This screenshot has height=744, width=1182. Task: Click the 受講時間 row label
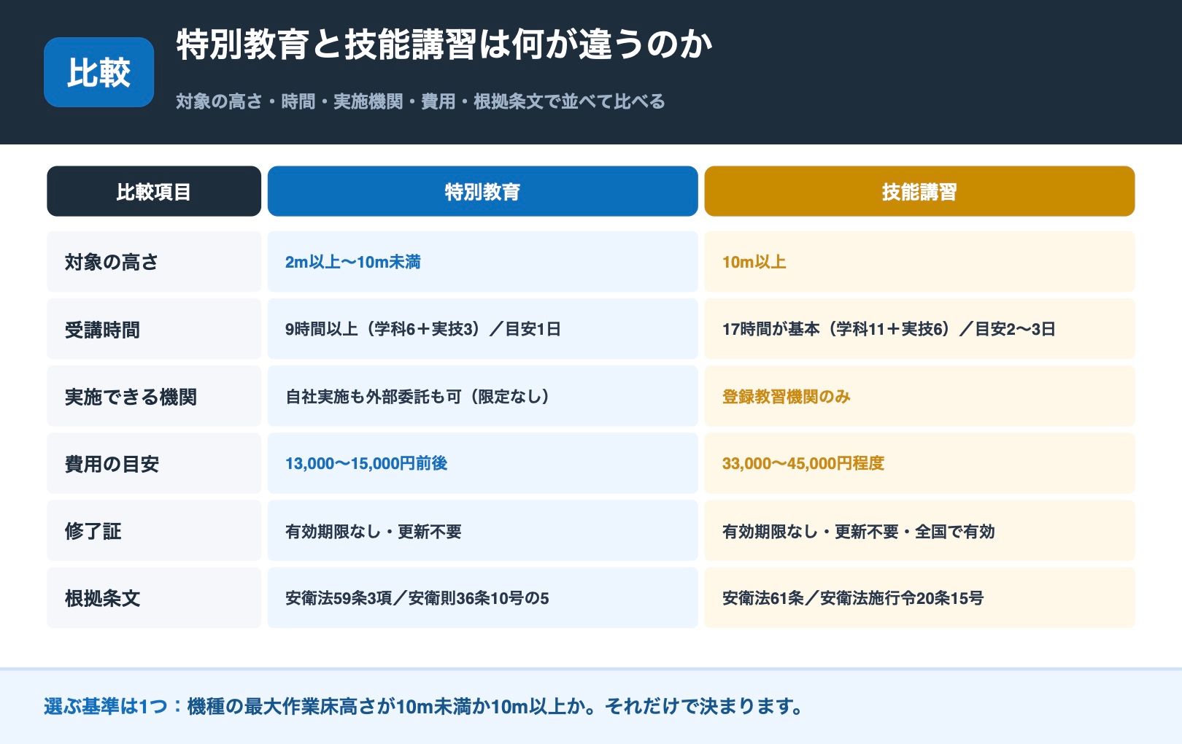[154, 329]
